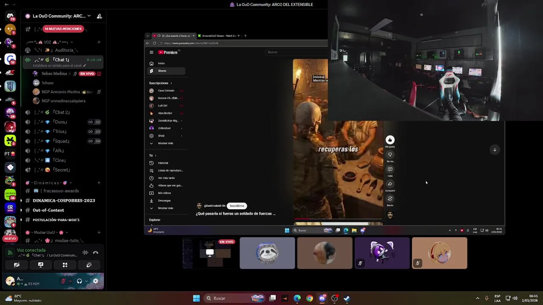Click user 1chuso in Chat 1

67,83
